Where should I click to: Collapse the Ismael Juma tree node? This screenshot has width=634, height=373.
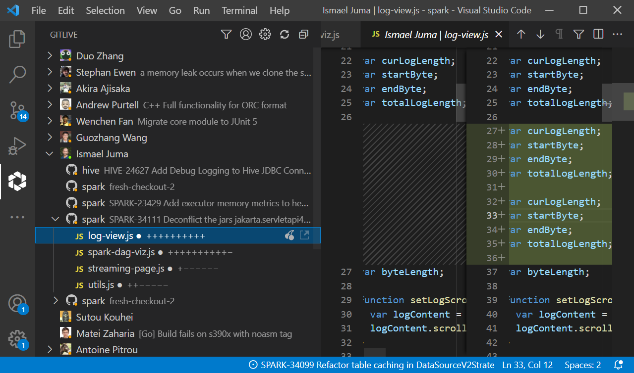pos(50,154)
